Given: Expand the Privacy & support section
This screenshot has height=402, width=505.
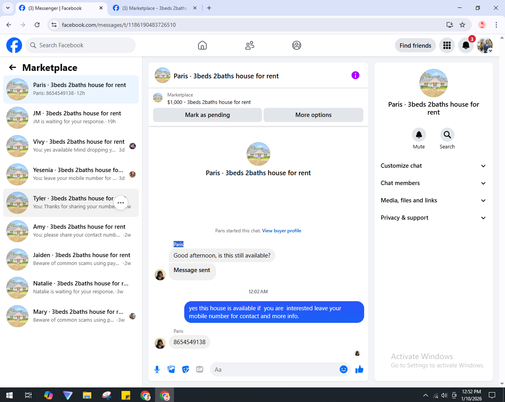Looking at the screenshot, I should [x=433, y=218].
